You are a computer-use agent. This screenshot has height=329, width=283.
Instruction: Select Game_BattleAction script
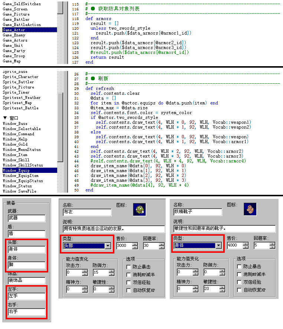pyautogui.click(x=22, y=25)
